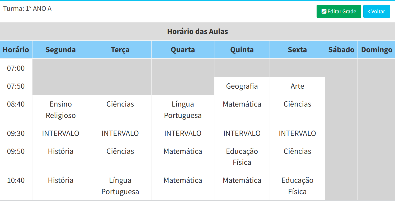The height and width of the screenshot is (201, 395).
Task: Click the 07:00 time row label
Action: (16, 68)
